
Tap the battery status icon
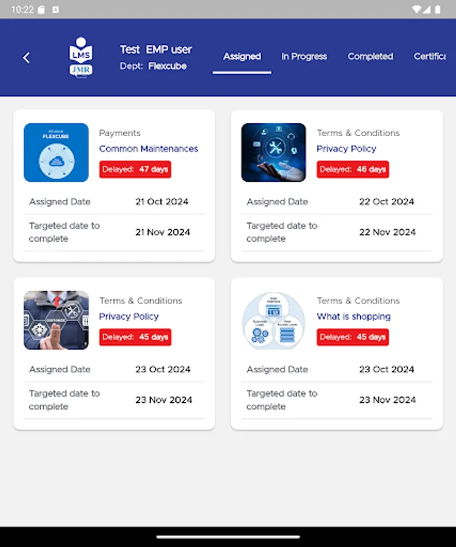click(x=438, y=9)
